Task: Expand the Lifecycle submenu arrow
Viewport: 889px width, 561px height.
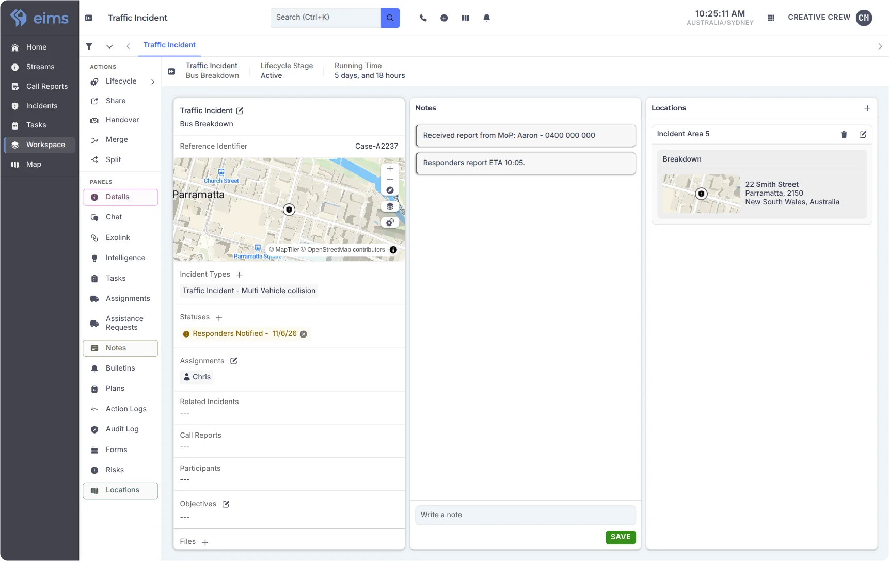Action: tap(153, 82)
